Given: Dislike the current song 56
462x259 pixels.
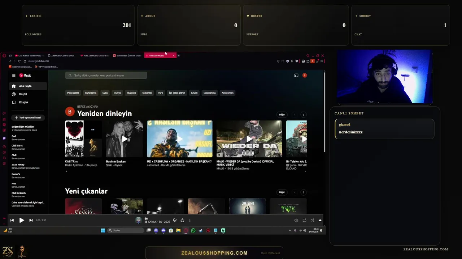Looking at the screenshot, I should 175,220.
